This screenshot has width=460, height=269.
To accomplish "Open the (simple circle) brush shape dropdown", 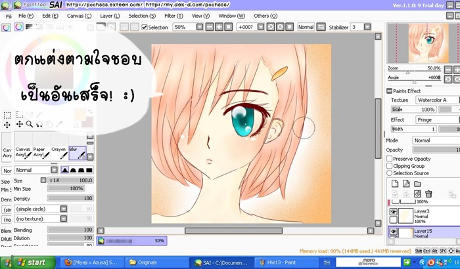I will coord(64,209).
